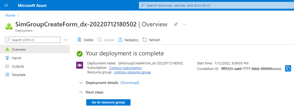Image resolution: width=294 pixels, height=109 pixels.
Task: Click the Refresh toolbar label
Action: click(155, 40)
